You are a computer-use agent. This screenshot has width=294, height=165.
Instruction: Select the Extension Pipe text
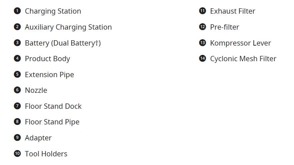(49, 75)
